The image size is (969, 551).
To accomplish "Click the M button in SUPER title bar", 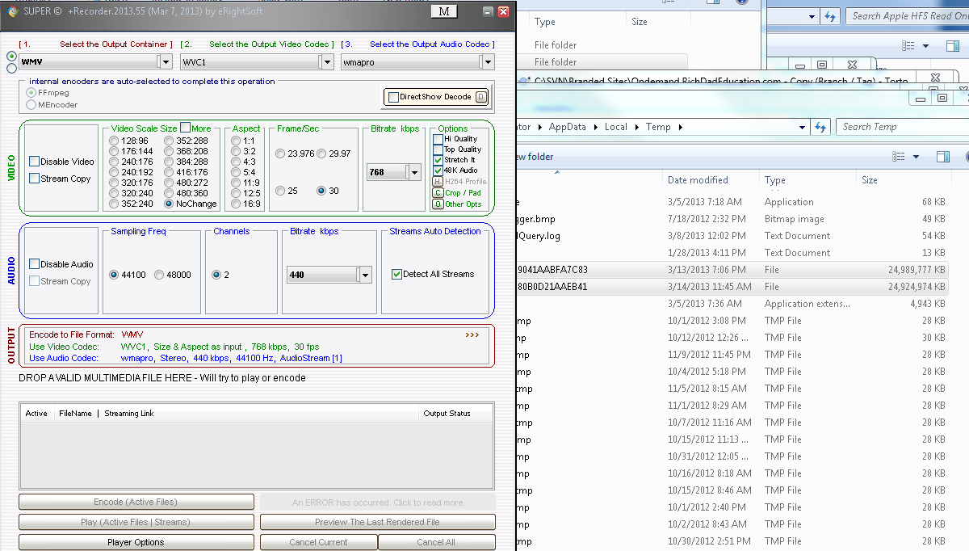I will pyautogui.click(x=444, y=11).
